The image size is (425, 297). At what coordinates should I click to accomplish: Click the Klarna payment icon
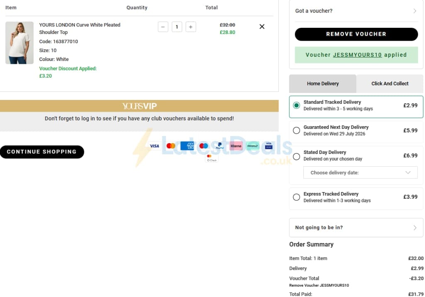pos(236,146)
